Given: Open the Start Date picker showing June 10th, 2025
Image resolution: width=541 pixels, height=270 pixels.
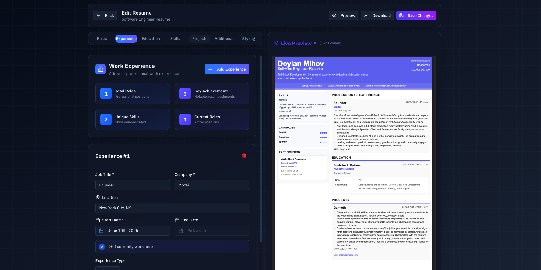Looking at the screenshot, I should 132,231.
